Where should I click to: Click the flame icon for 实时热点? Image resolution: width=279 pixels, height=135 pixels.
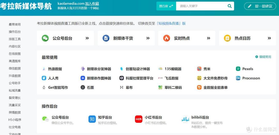[167, 38]
